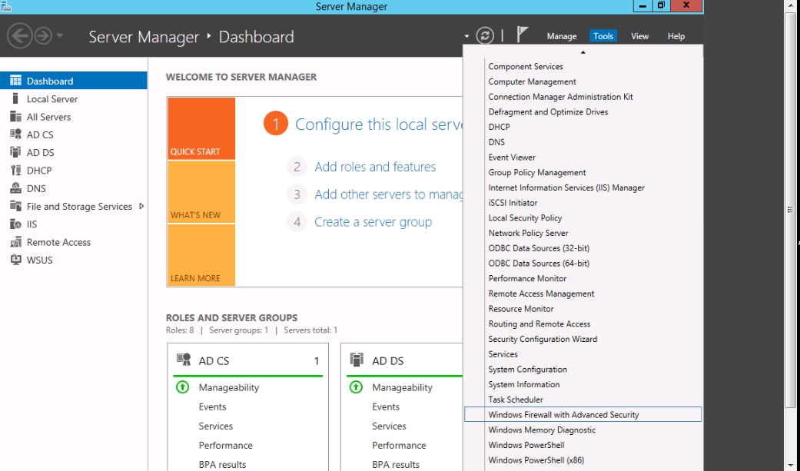Open the notifications flag icon
This screenshot has width=800, height=471.
[523, 35]
